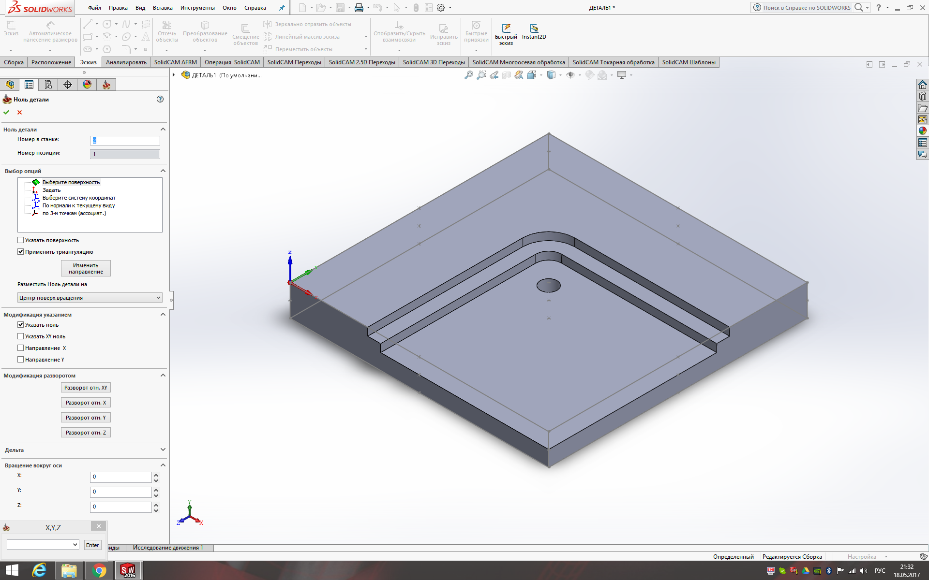Click the Разворот отн. Z button
This screenshot has height=580, width=929.
86,433
